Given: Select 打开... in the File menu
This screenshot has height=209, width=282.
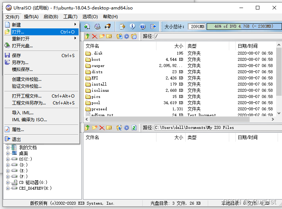Looking at the screenshot, I should (41, 32).
